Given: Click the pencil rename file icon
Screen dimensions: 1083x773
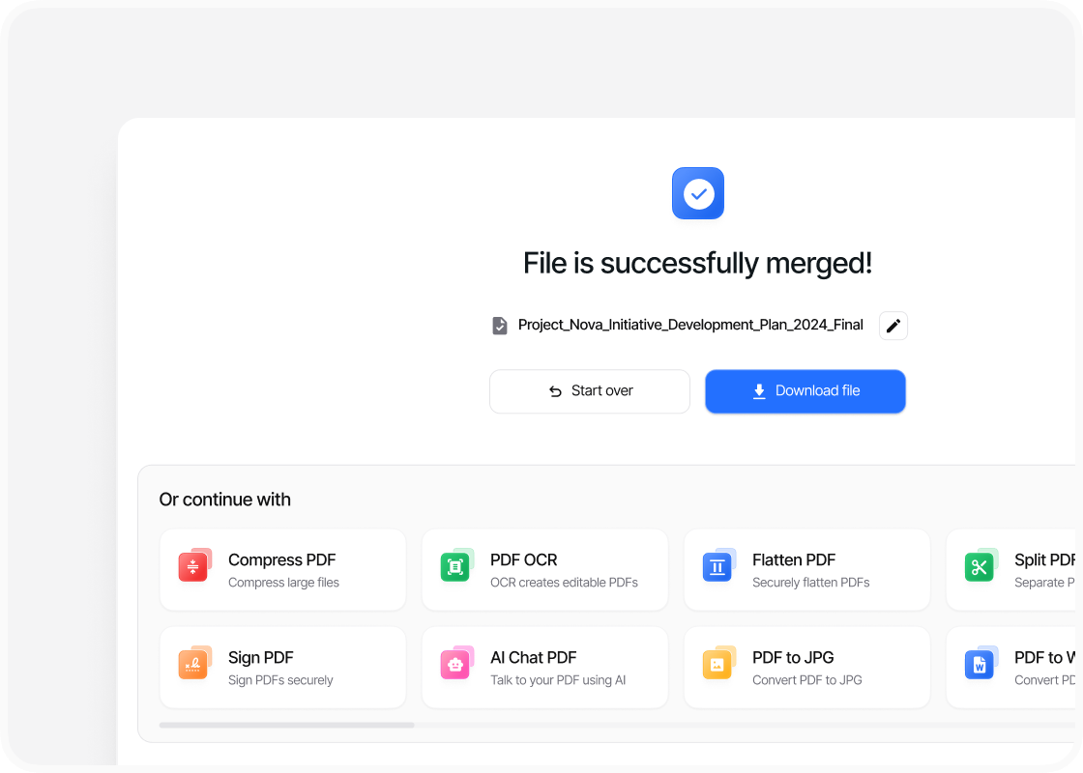Looking at the screenshot, I should [x=893, y=326].
